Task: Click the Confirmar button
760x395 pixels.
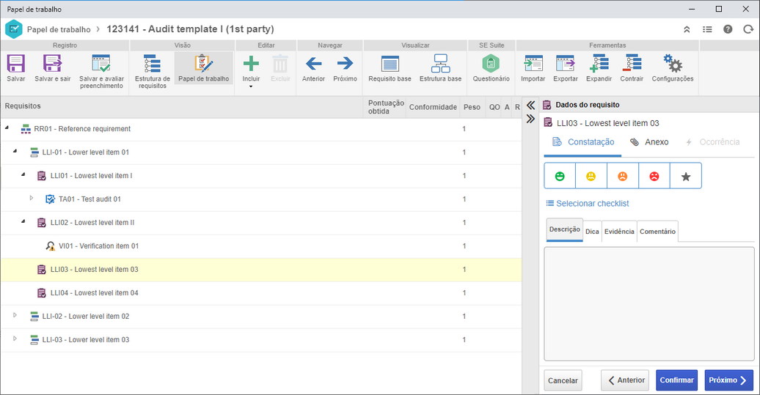Action: click(676, 380)
